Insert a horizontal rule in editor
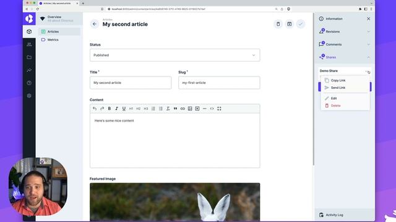Viewport: 396px width, 222px height. click(x=205, y=109)
